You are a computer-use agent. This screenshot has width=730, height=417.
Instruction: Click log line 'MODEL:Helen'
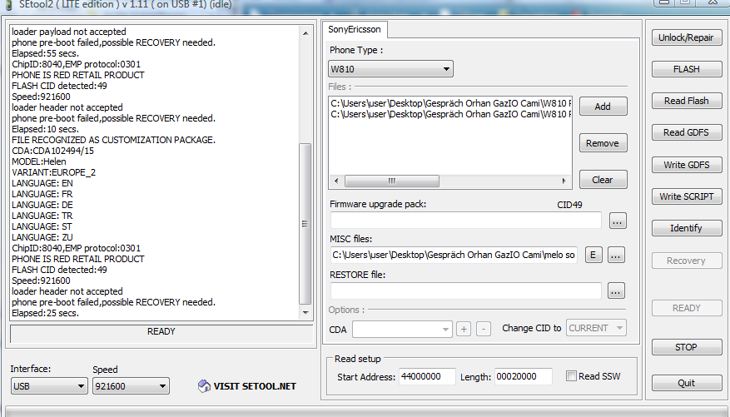(39, 161)
